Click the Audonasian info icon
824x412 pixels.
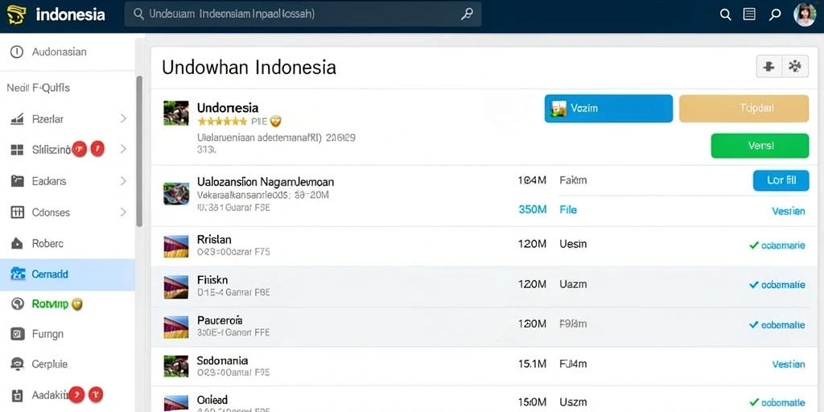[17, 51]
